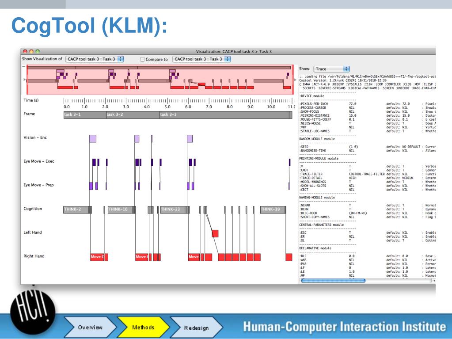
Task: Click the HCII circular logo
Action: pyautogui.click(x=33, y=312)
